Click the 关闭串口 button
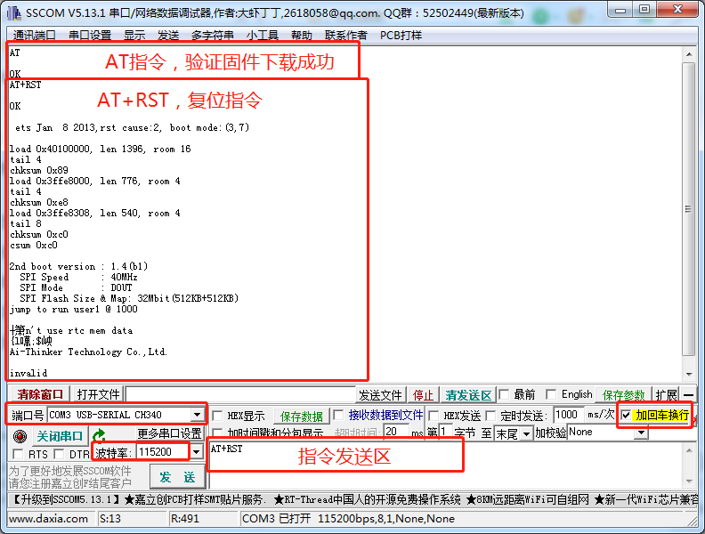 click(60, 436)
